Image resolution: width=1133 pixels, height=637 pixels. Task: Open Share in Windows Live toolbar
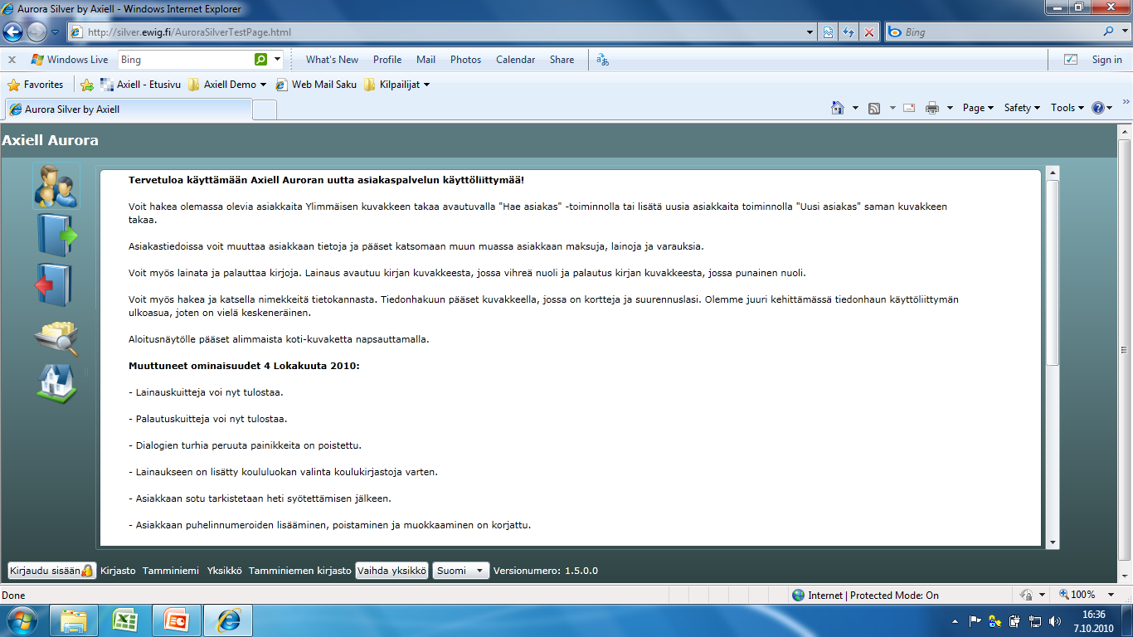click(562, 60)
